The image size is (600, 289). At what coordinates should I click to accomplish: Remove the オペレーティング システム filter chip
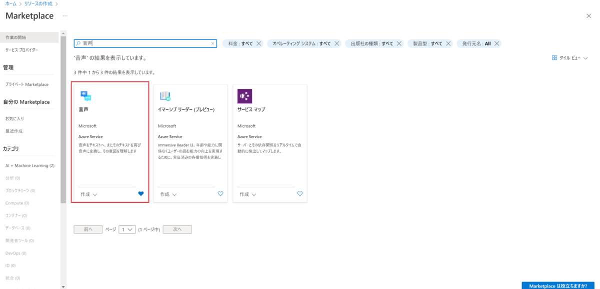point(336,43)
